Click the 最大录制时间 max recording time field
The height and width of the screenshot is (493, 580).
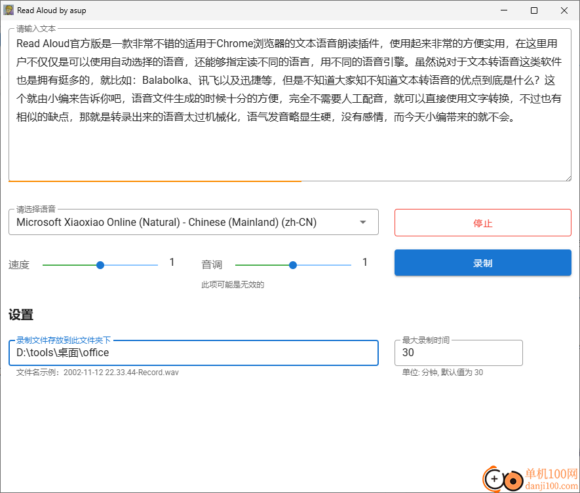click(459, 353)
